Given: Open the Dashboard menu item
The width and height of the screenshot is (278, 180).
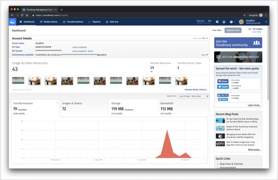Looking at the screenshot, I should click(x=27, y=22).
